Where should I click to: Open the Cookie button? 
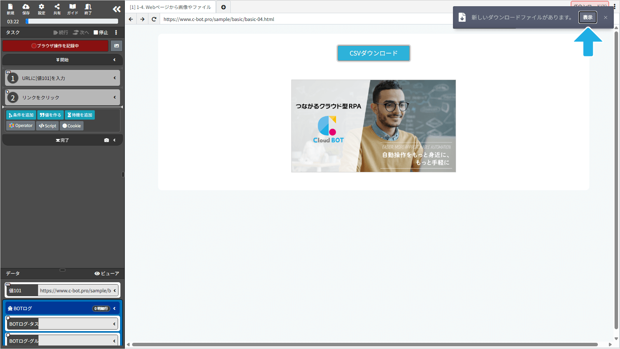pyautogui.click(x=71, y=126)
